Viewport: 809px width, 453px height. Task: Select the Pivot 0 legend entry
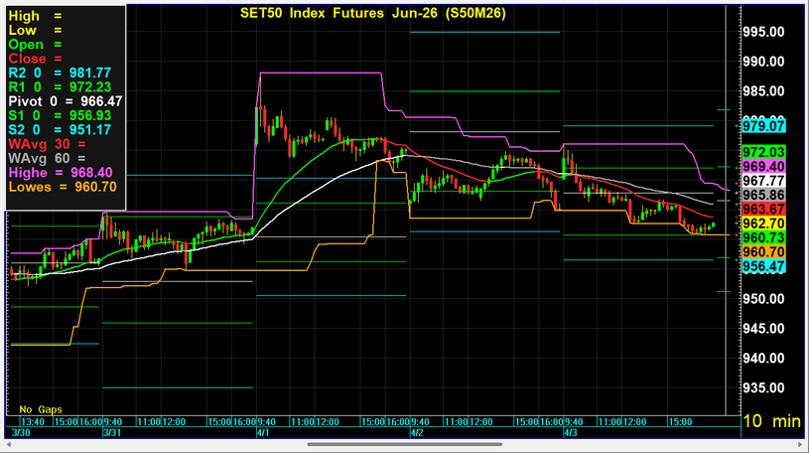click(x=65, y=100)
